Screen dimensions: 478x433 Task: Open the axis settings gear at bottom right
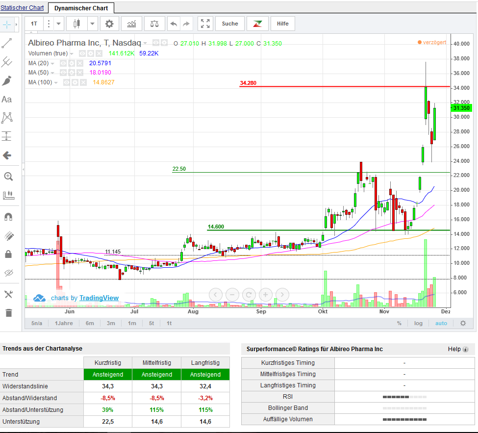pyautogui.click(x=463, y=323)
